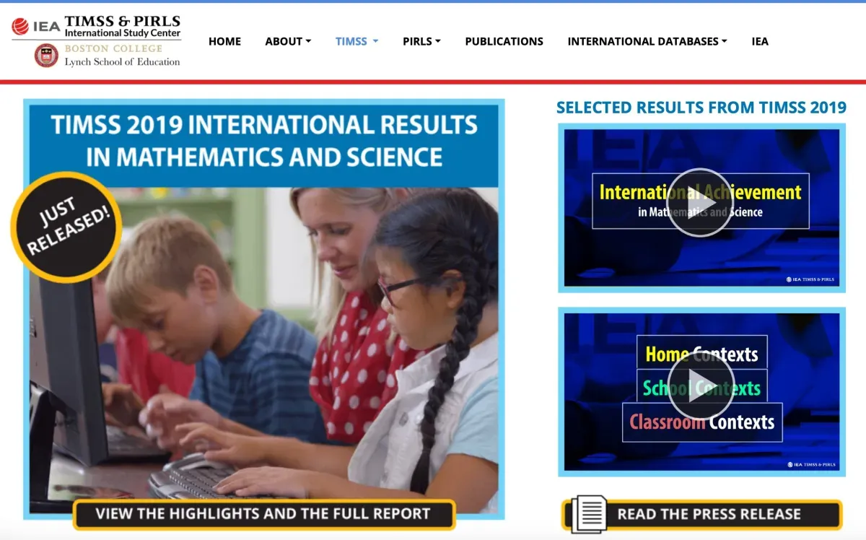Viewport: 866px width, 540px height.
Task: Expand the PIRLS dropdown menu
Action: [421, 41]
